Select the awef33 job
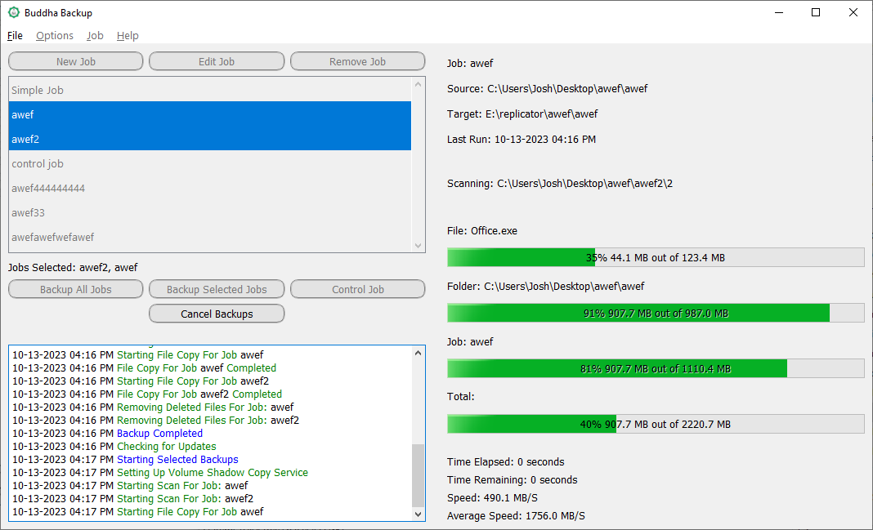 (x=210, y=212)
